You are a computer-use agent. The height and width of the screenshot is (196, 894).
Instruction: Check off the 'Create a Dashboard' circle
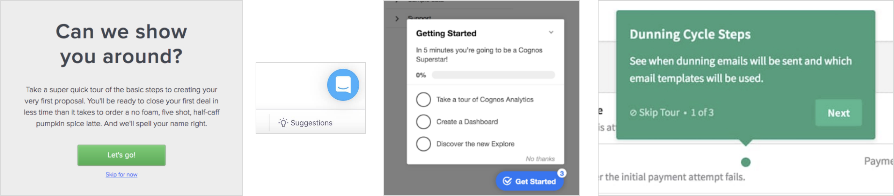pos(424,122)
